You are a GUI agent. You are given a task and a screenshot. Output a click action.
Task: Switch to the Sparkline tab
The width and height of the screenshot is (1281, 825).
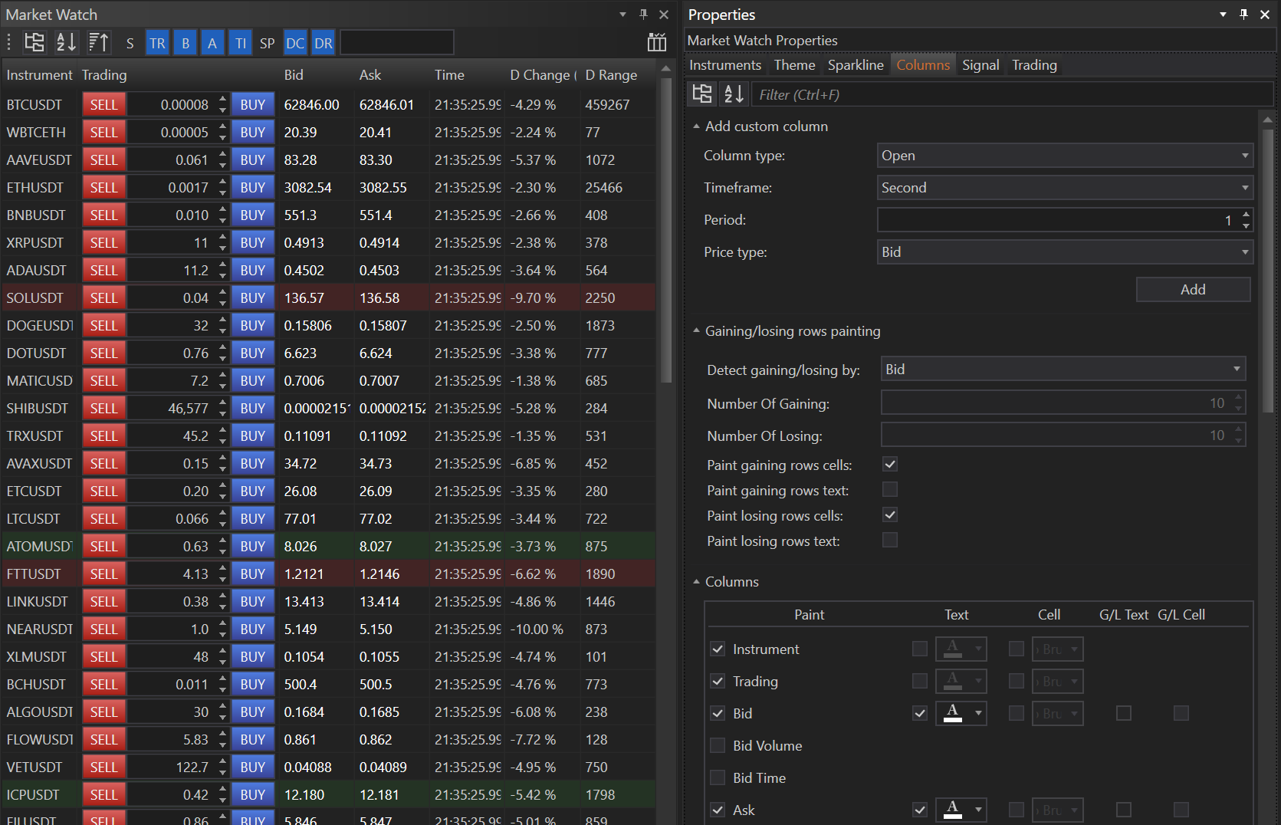coord(856,65)
